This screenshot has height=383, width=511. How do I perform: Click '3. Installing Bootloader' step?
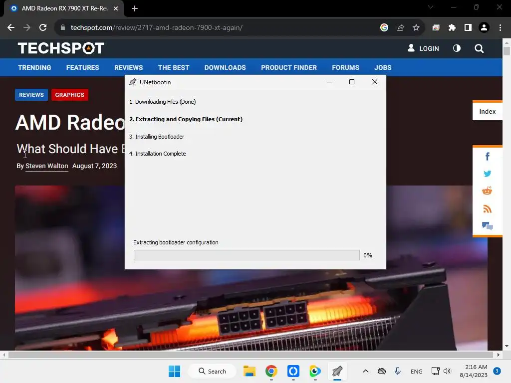click(156, 137)
